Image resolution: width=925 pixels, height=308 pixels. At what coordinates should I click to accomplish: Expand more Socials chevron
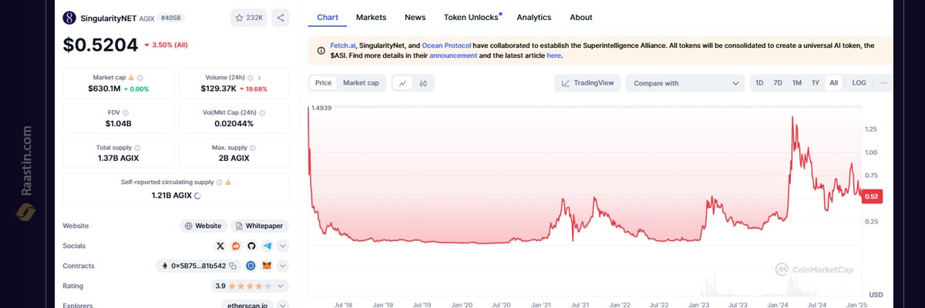tap(283, 246)
